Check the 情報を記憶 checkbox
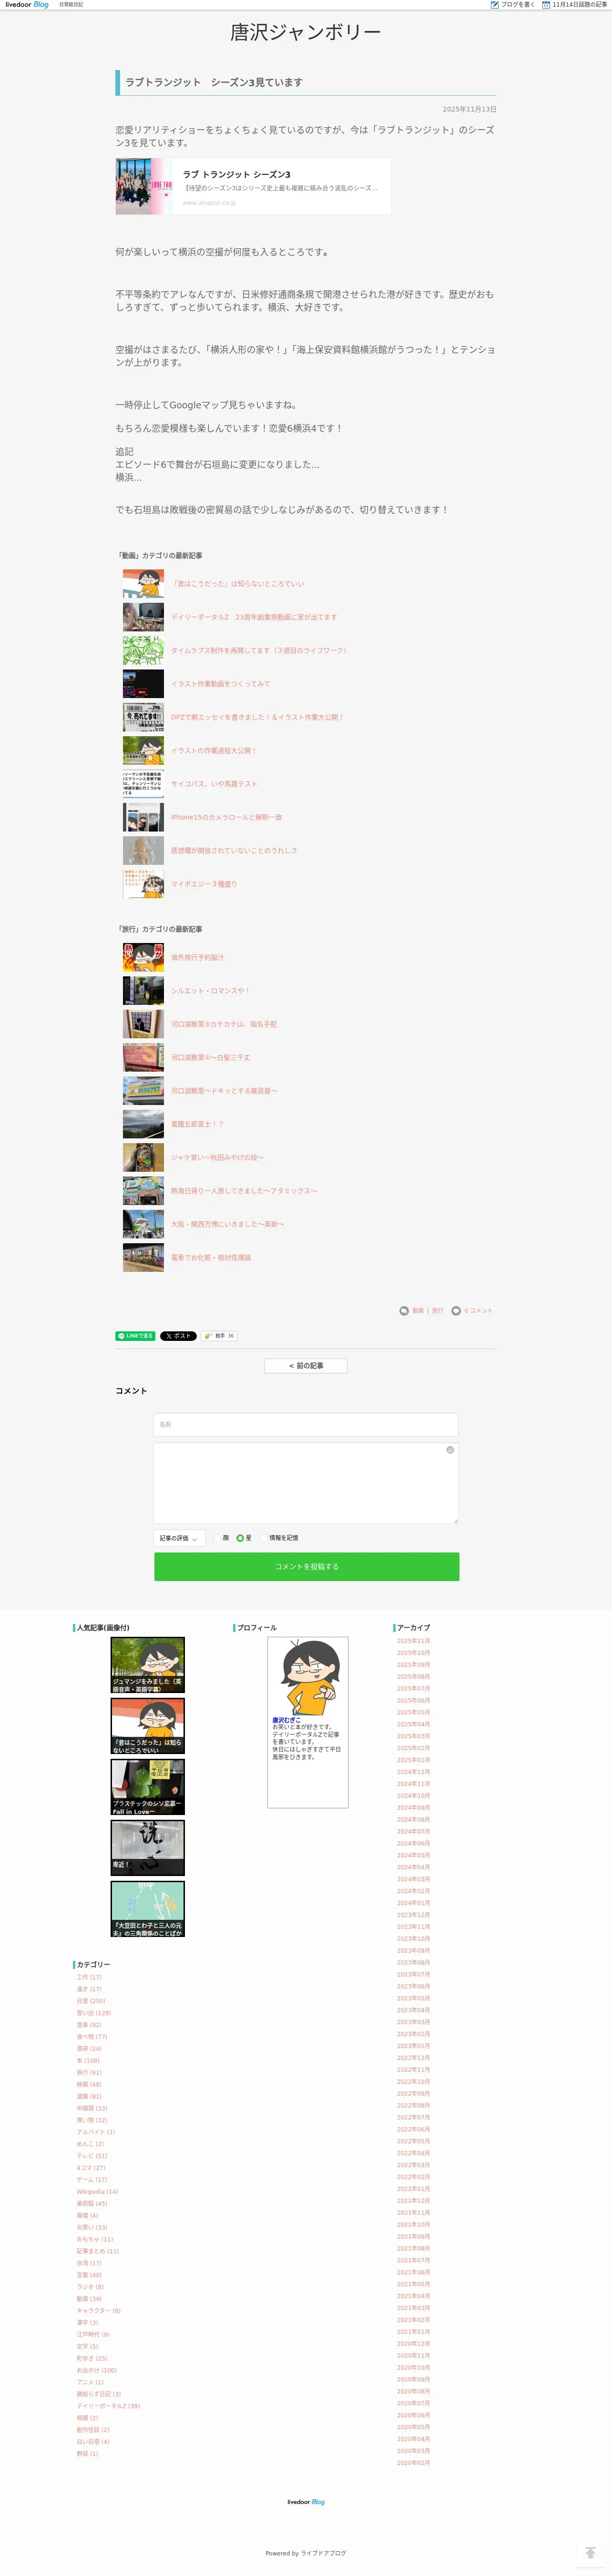Viewport: 612px width, 2576px height. coord(264,1538)
